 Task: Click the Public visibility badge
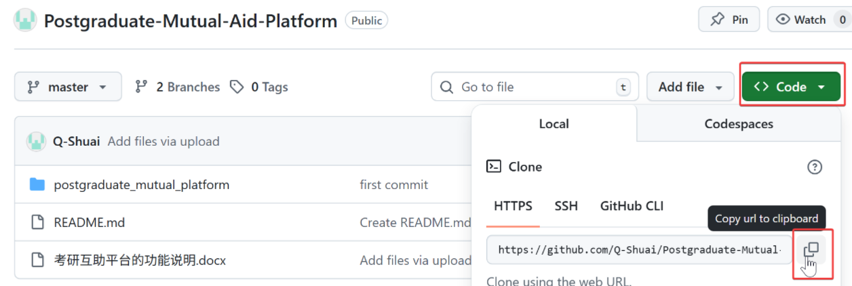tap(366, 20)
